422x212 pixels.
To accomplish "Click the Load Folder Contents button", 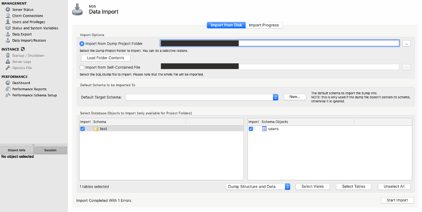I will click(105, 58).
